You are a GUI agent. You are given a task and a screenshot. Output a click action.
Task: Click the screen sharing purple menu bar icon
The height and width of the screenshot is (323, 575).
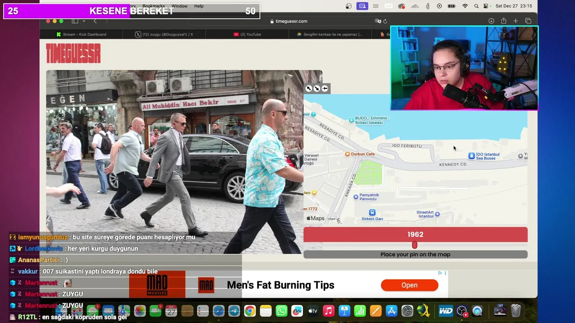362,6
